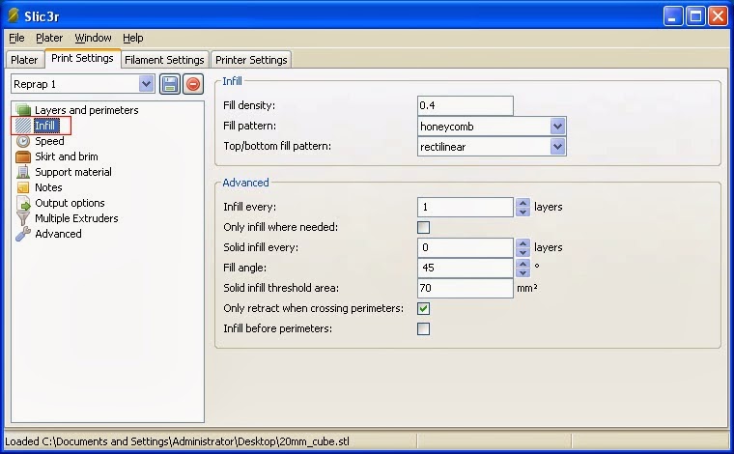This screenshot has width=734, height=454.
Task: Save the current preset with disk icon
Action: click(169, 84)
